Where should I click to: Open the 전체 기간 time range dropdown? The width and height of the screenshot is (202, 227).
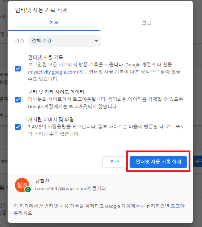65,41
